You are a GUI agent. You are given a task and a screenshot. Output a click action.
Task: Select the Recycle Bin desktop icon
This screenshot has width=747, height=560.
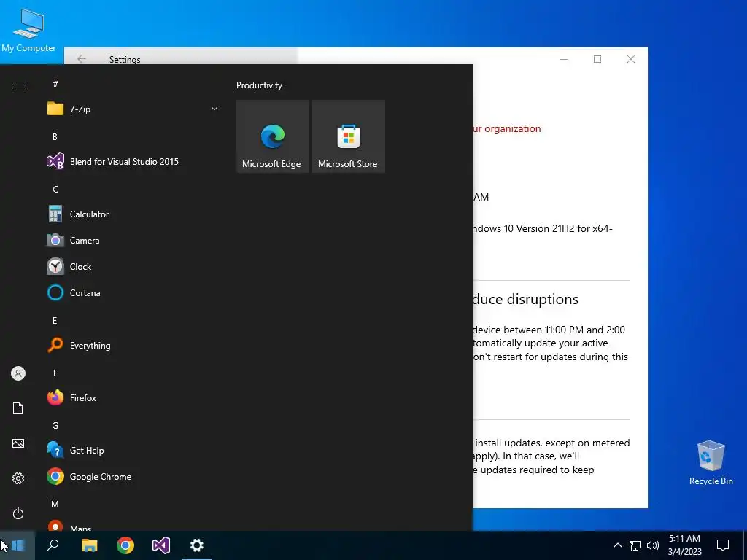(x=711, y=463)
